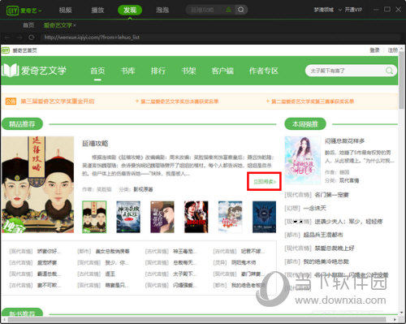This screenshot has height=324, width=406.
Task: Open 我的绝美冷艳总裁 in weekly list
Action: pos(326,261)
